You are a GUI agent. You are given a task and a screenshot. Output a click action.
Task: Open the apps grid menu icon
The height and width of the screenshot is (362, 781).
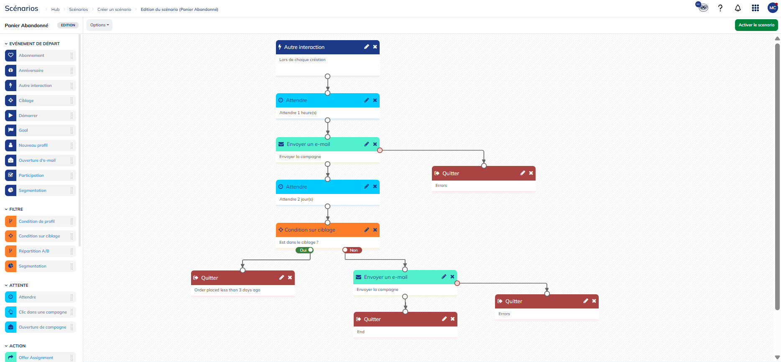click(755, 8)
